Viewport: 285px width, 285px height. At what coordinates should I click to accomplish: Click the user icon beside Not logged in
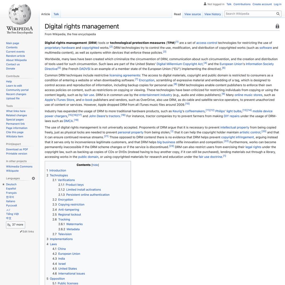point(205,4)
